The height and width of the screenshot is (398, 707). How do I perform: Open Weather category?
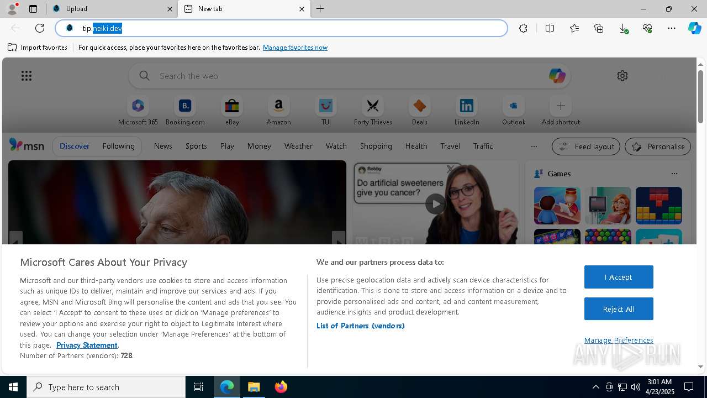point(298,146)
